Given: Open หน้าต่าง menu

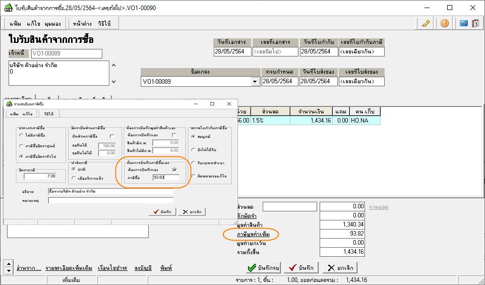Looking at the screenshot, I should pyautogui.click(x=82, y=24).
